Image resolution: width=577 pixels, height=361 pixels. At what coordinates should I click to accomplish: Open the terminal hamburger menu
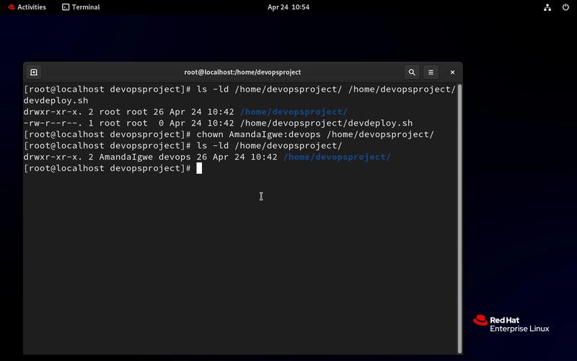(x=431, y=72)
